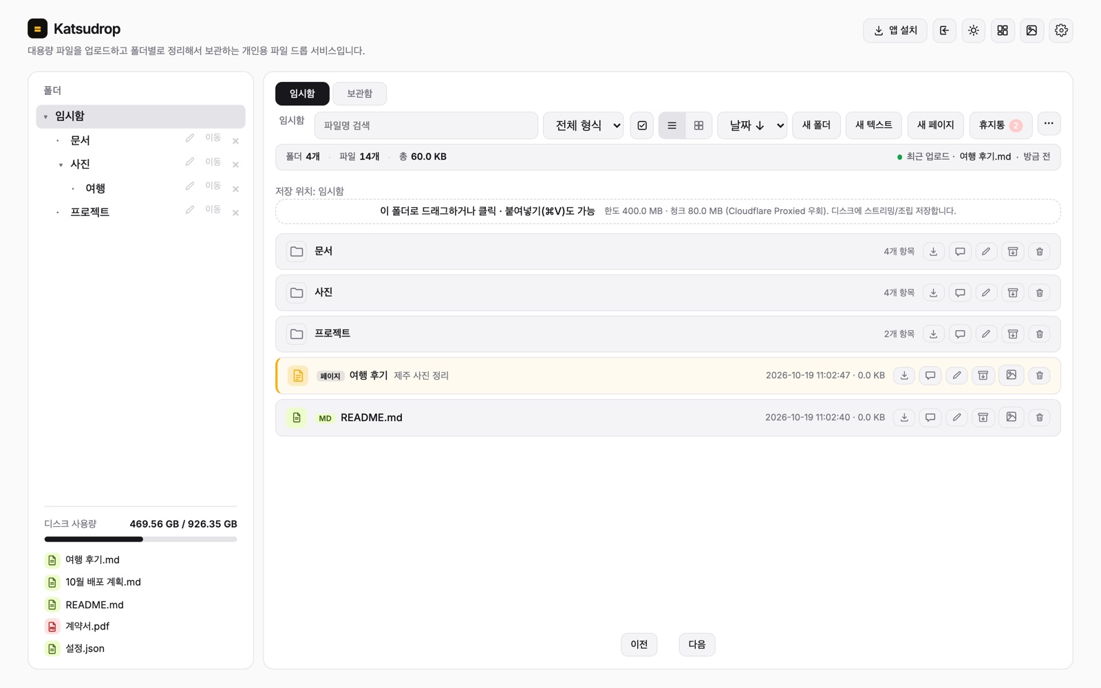Screen dimensions: 1101x688
Task: Click the logout icon in the header
Action: pyautogui.click(x=944, y=30)
